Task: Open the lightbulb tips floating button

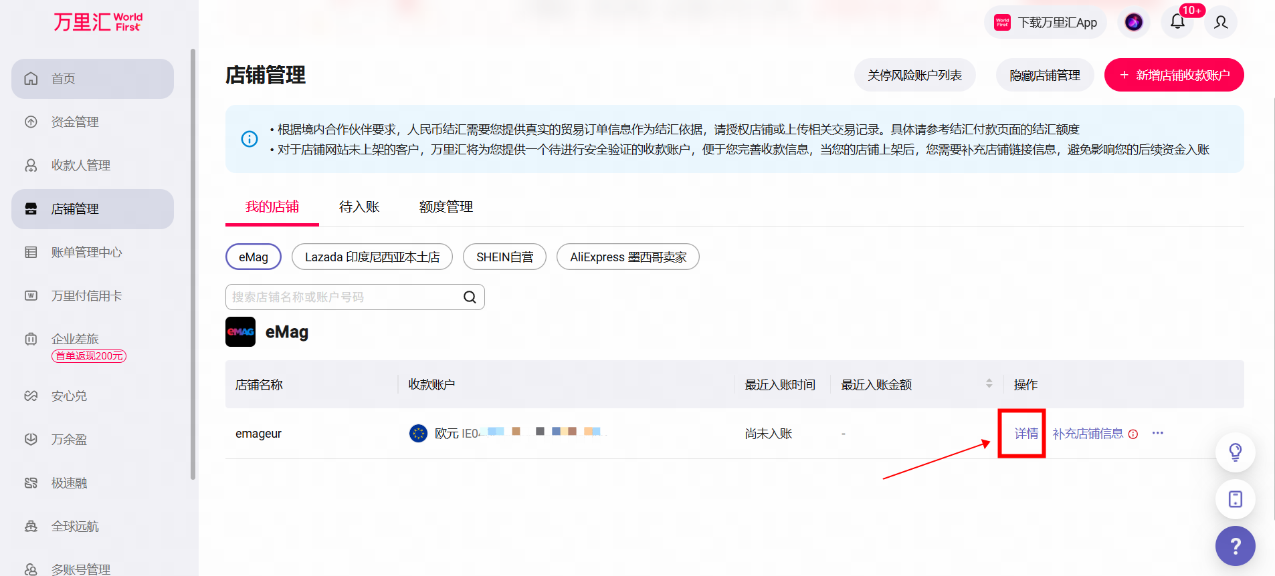Action: [x=1236, y=452]
